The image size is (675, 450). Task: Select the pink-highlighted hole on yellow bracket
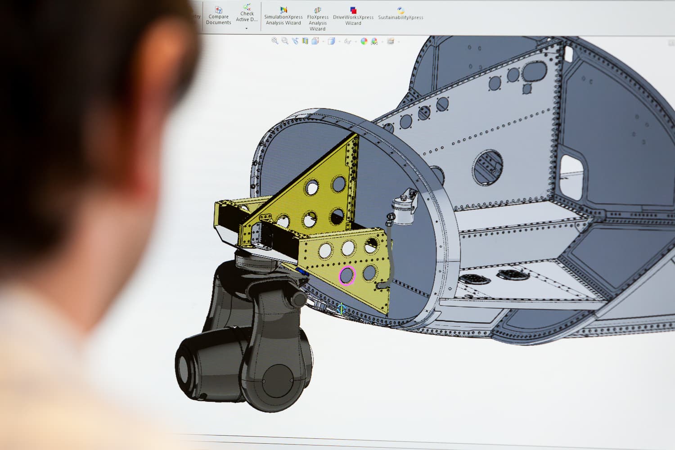(x=347, y=275)
